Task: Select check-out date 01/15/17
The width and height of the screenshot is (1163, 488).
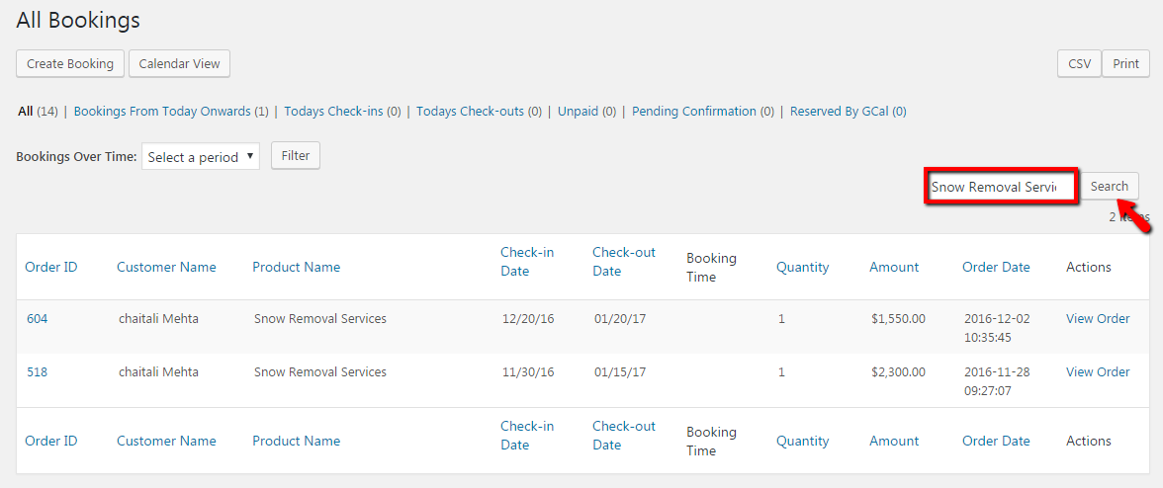Action: [x=620, y=372]
